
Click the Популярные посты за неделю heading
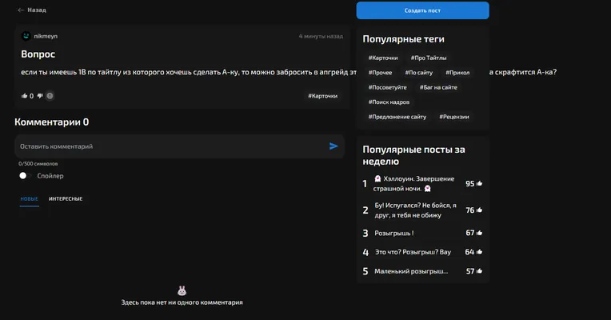413,155
